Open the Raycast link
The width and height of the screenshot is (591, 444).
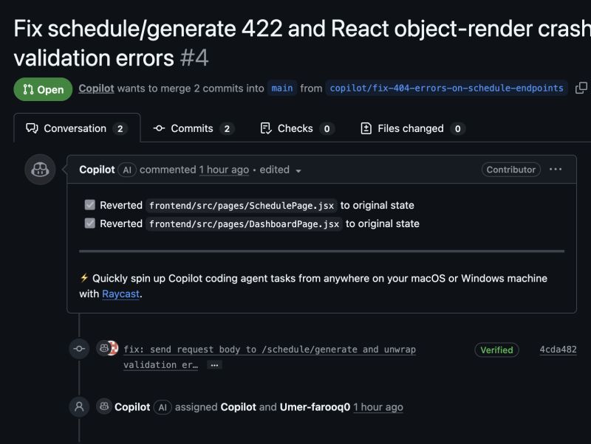[x=120, y=294]
